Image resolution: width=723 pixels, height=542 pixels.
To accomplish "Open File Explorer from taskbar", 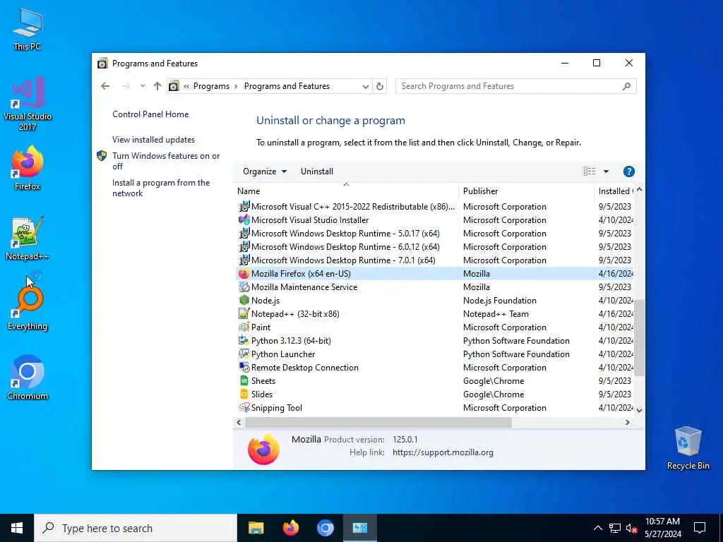I will point(256,528).
